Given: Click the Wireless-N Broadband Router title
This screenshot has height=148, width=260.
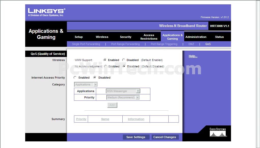Looking at the screenshot, I should [x=183, y=26].
